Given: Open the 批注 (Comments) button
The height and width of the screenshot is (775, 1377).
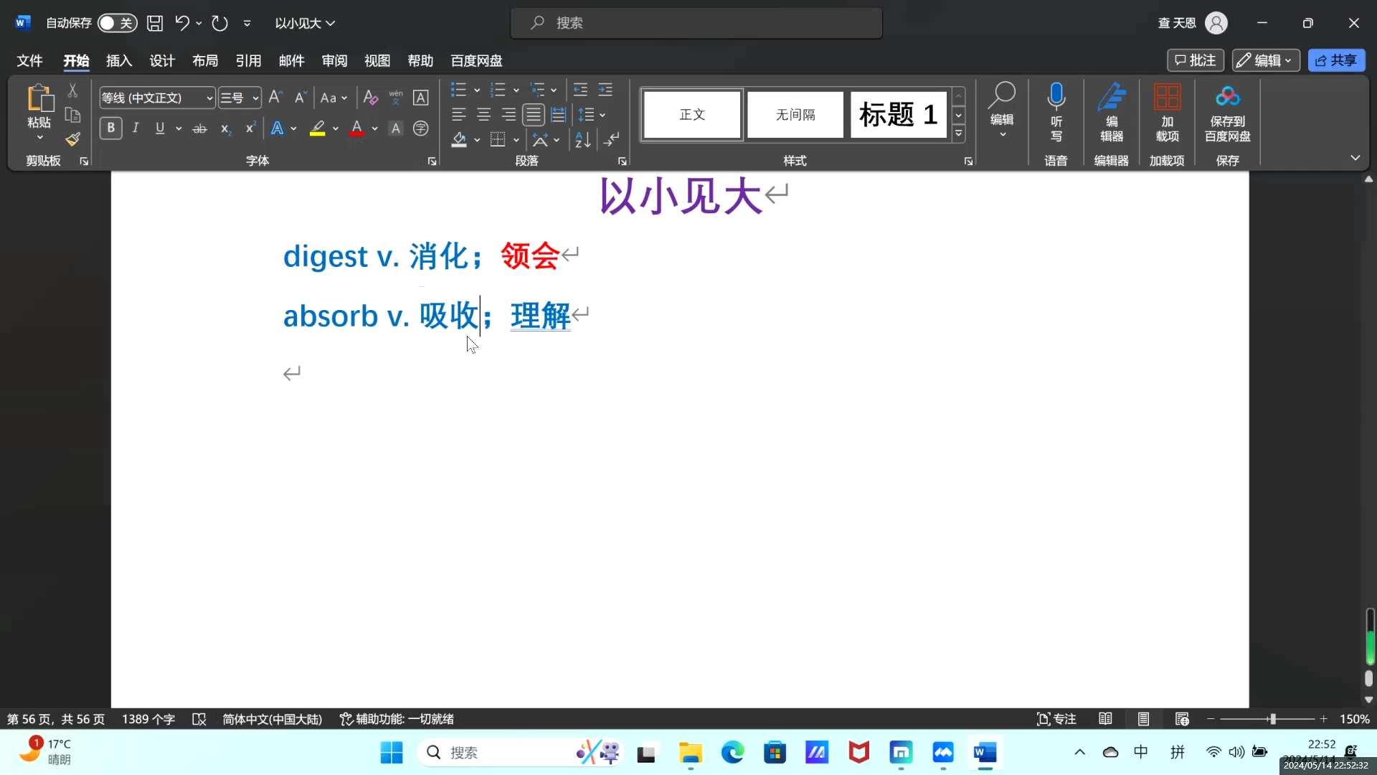Looking at the screenshot, I should [x=1196, y=60].
